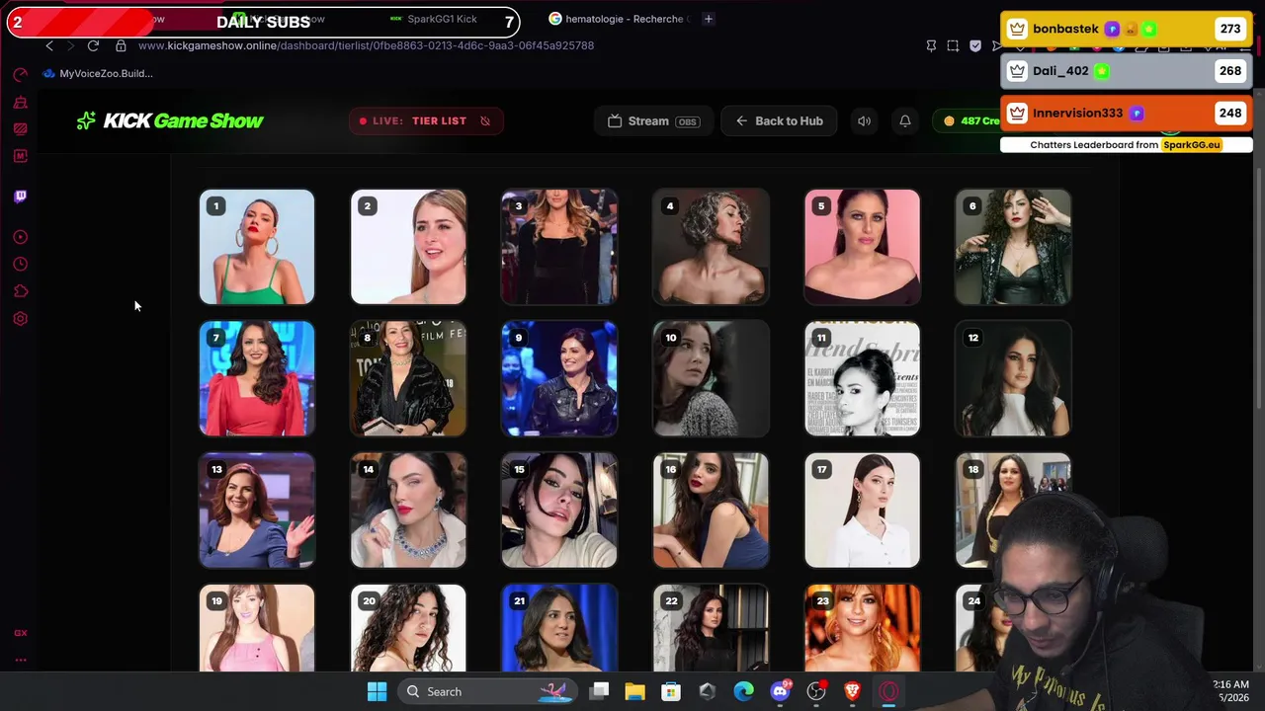1265x711 pixels.
Task: Click the snapshot capture icon
Action: [953, 45]
